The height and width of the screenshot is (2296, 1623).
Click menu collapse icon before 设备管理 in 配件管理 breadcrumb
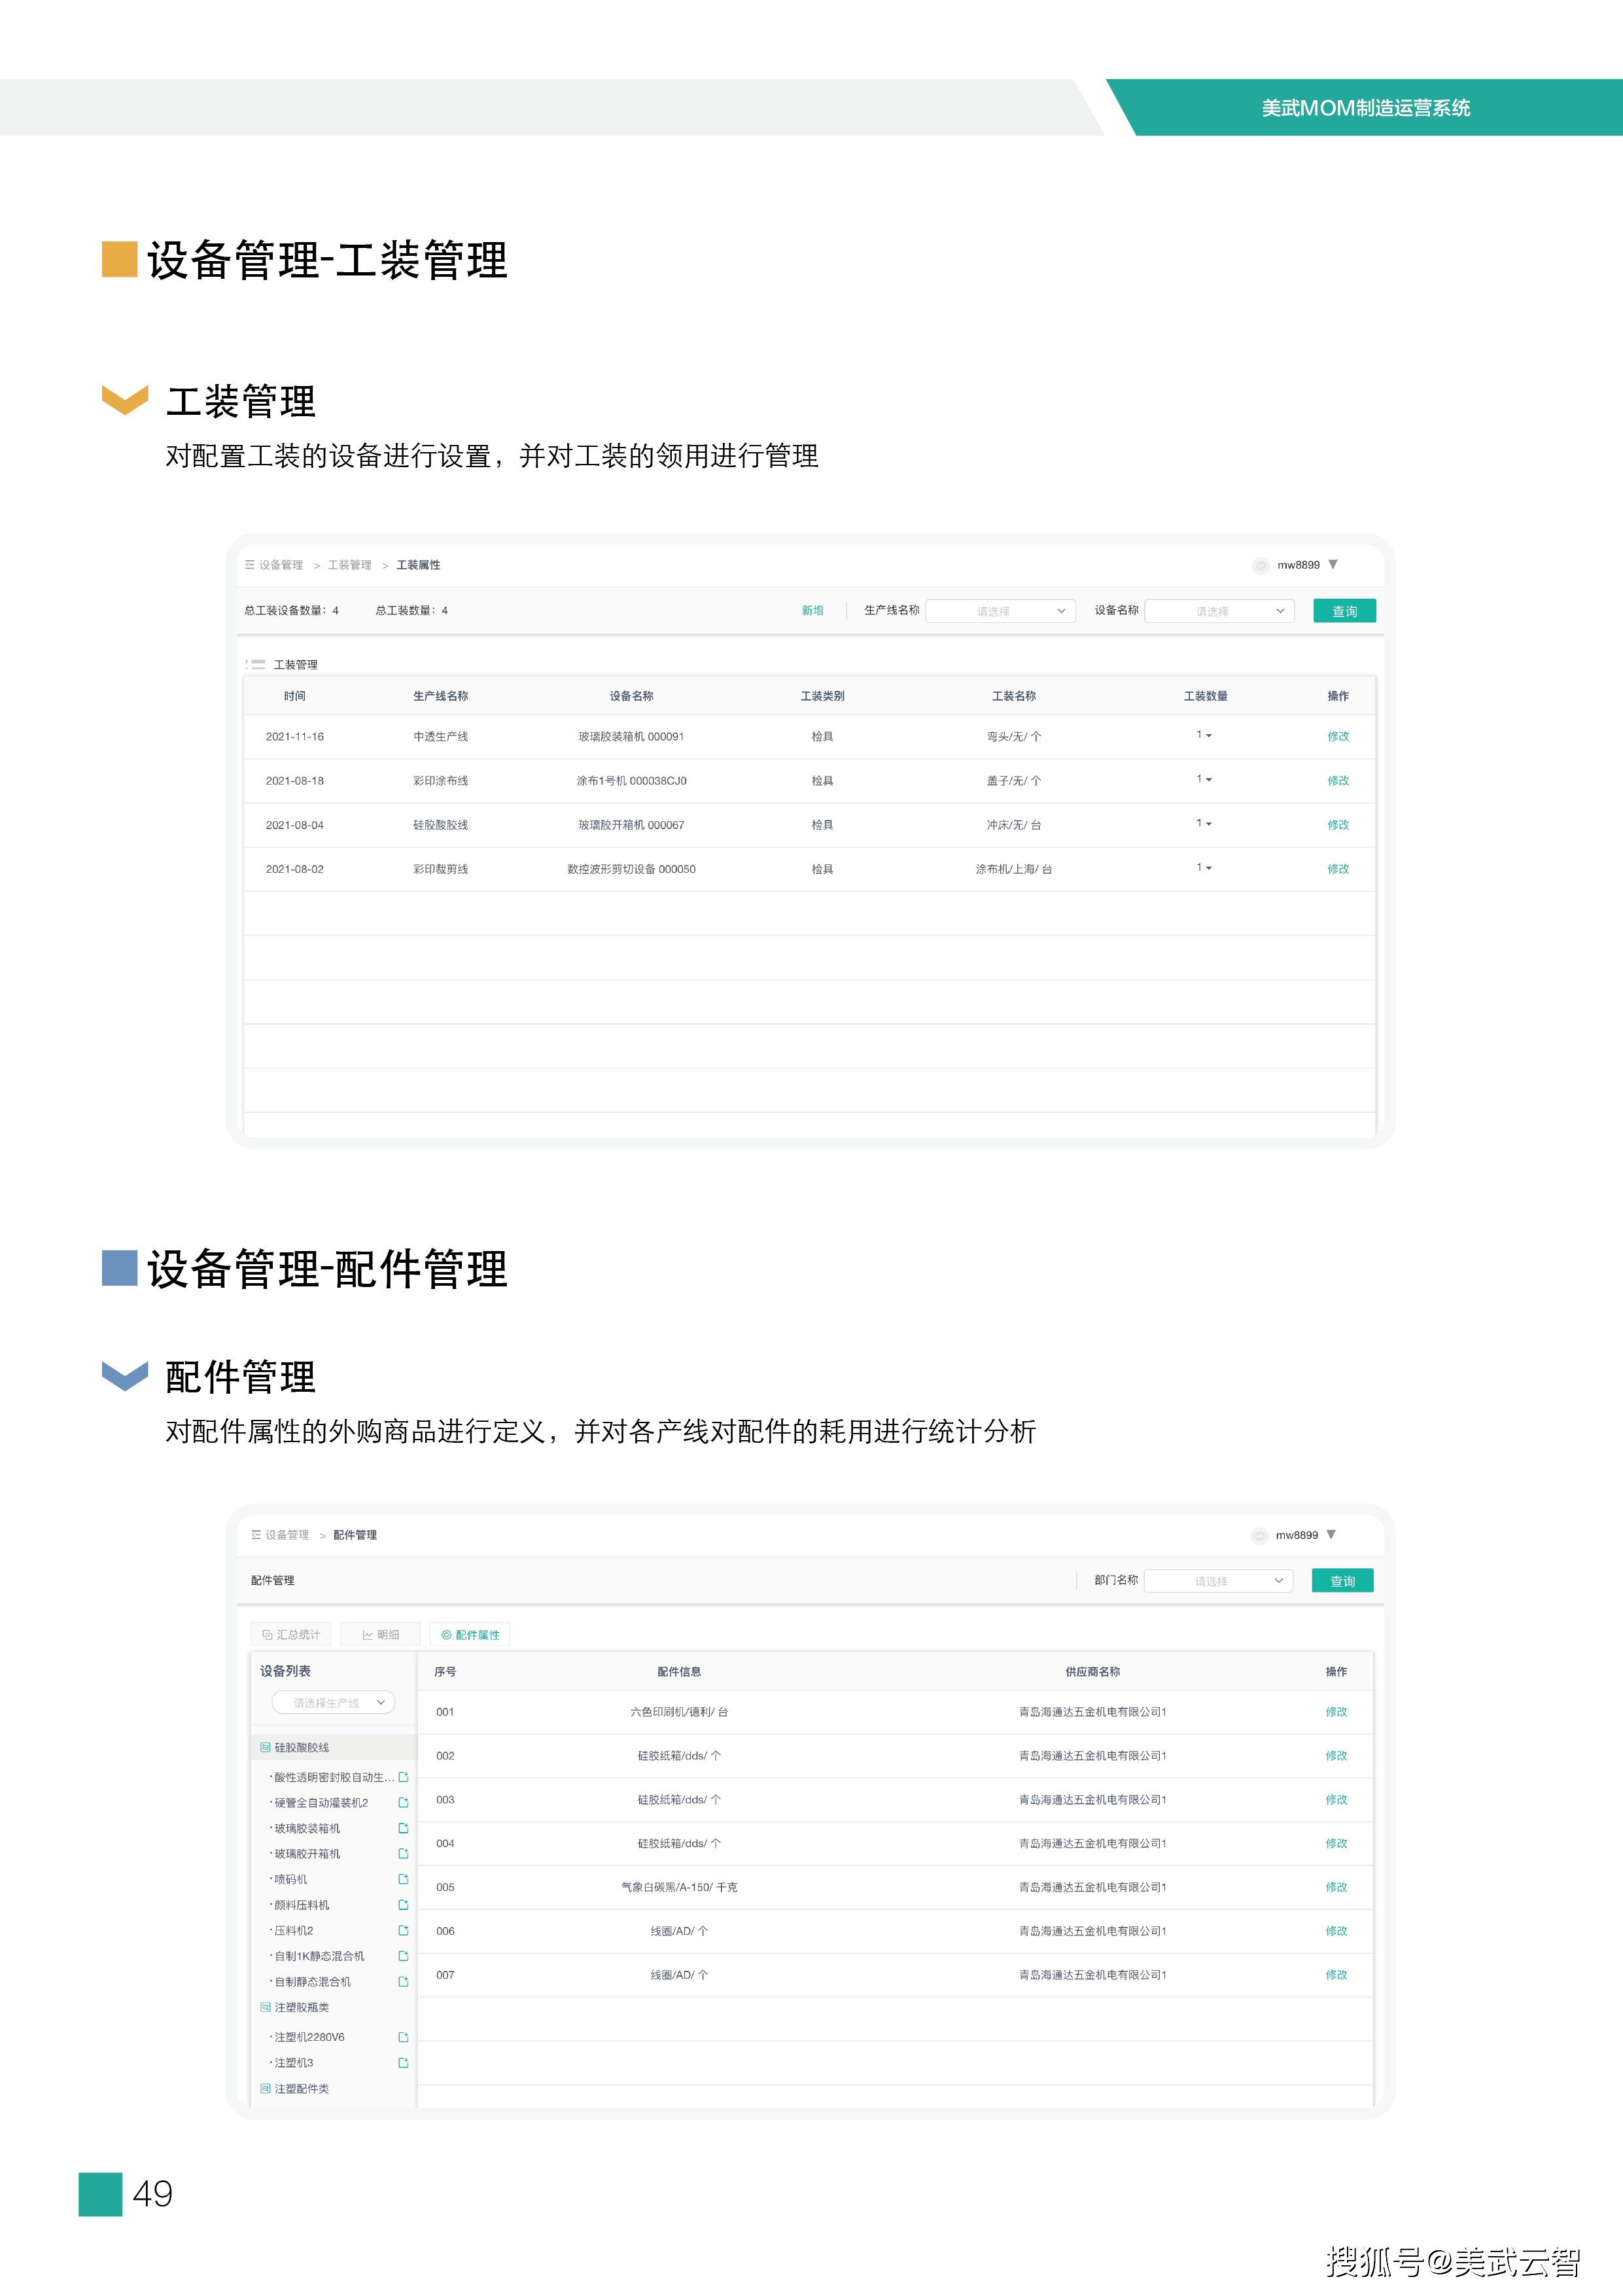pos(256,1535)
